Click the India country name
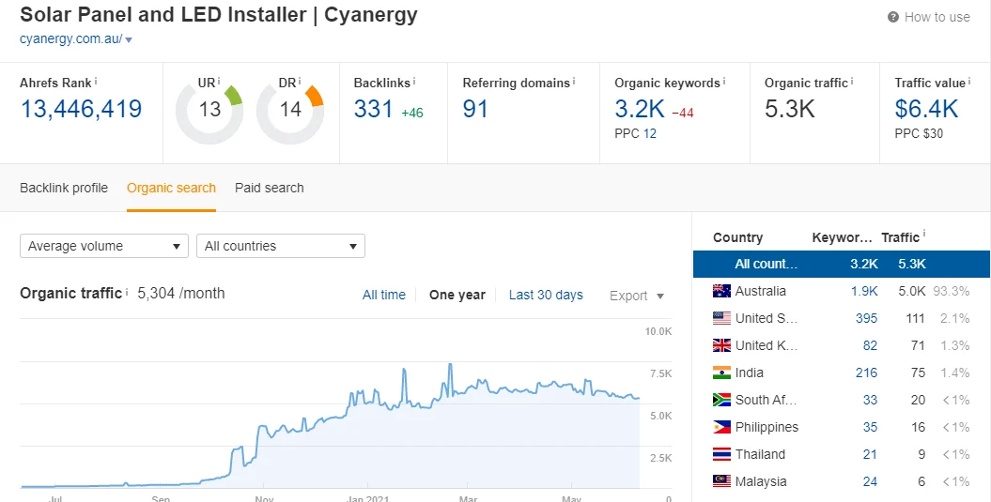 pos(749,373)
